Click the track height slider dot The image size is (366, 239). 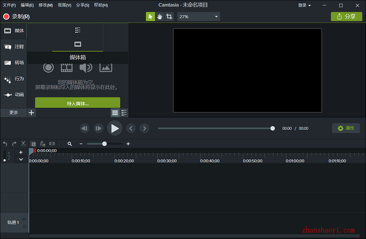pos(4,160)
